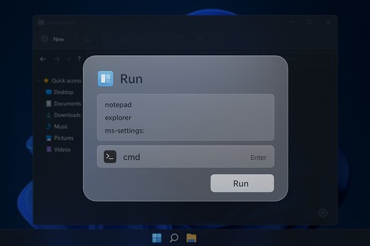Open the recent locations dropdown in File Explorer
Image resolution: width=370 pixels, height=246 pixels.
click(69, 59)
